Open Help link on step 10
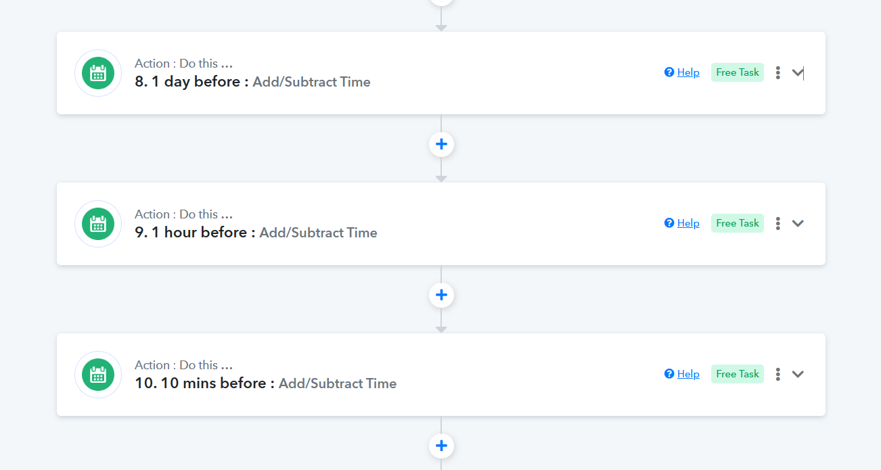The width and height of the screenshot is (881, 470). point(682,374)
